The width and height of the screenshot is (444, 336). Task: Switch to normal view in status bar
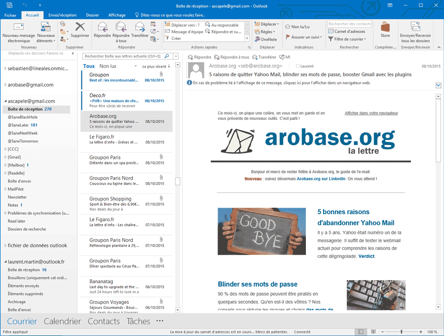pyautogui.click(x=361, y=332)
